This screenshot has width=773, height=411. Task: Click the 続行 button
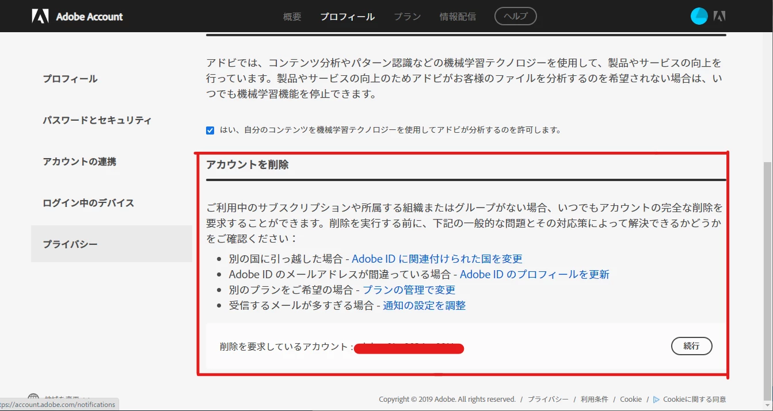692,346
